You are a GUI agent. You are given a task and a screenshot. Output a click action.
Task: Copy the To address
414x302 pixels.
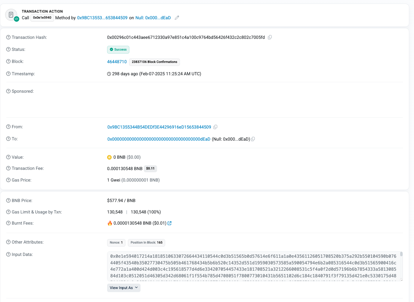pyautogui.click(x=253, y=139)
